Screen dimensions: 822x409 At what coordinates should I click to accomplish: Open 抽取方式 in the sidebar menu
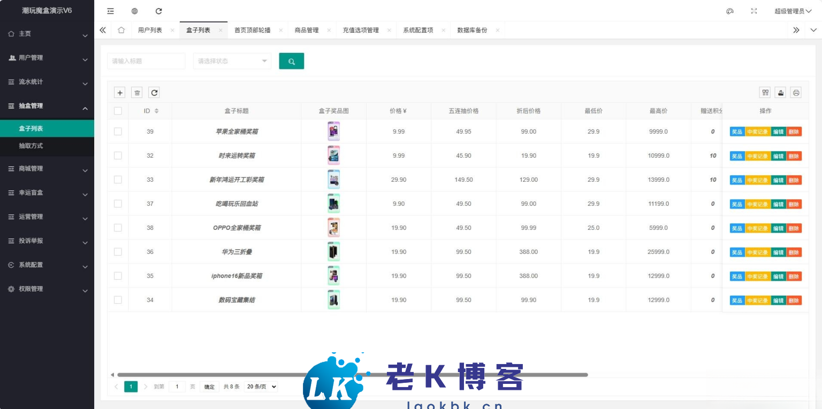pos(31,145)
